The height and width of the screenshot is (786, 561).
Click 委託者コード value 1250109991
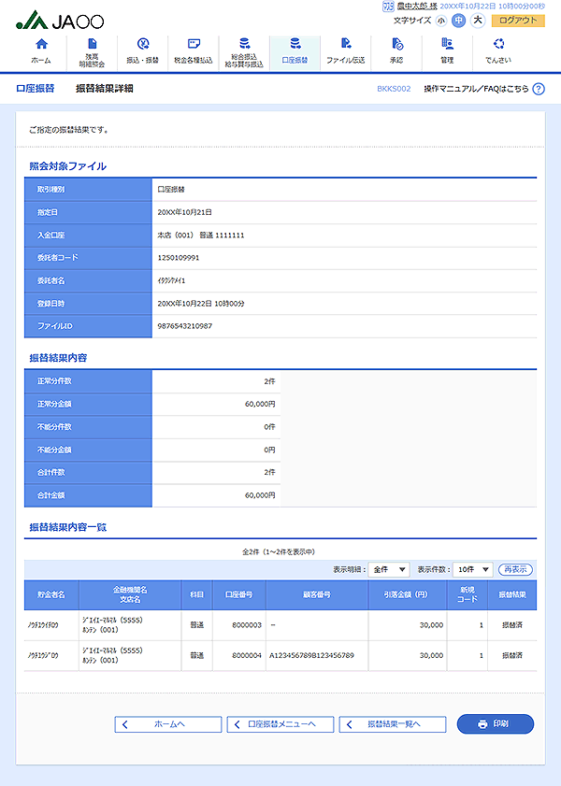178,258
